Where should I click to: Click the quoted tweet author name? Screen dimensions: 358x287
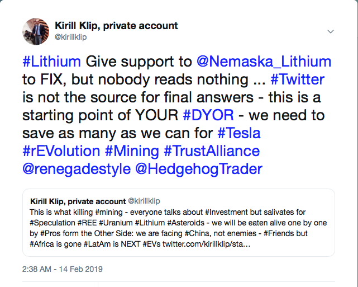pos(78,200)
